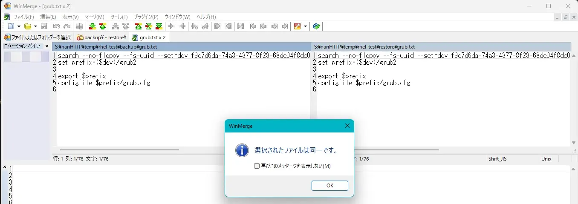Go to the current difference
Screen dimensions: 578x204
[x=149, y=26]
